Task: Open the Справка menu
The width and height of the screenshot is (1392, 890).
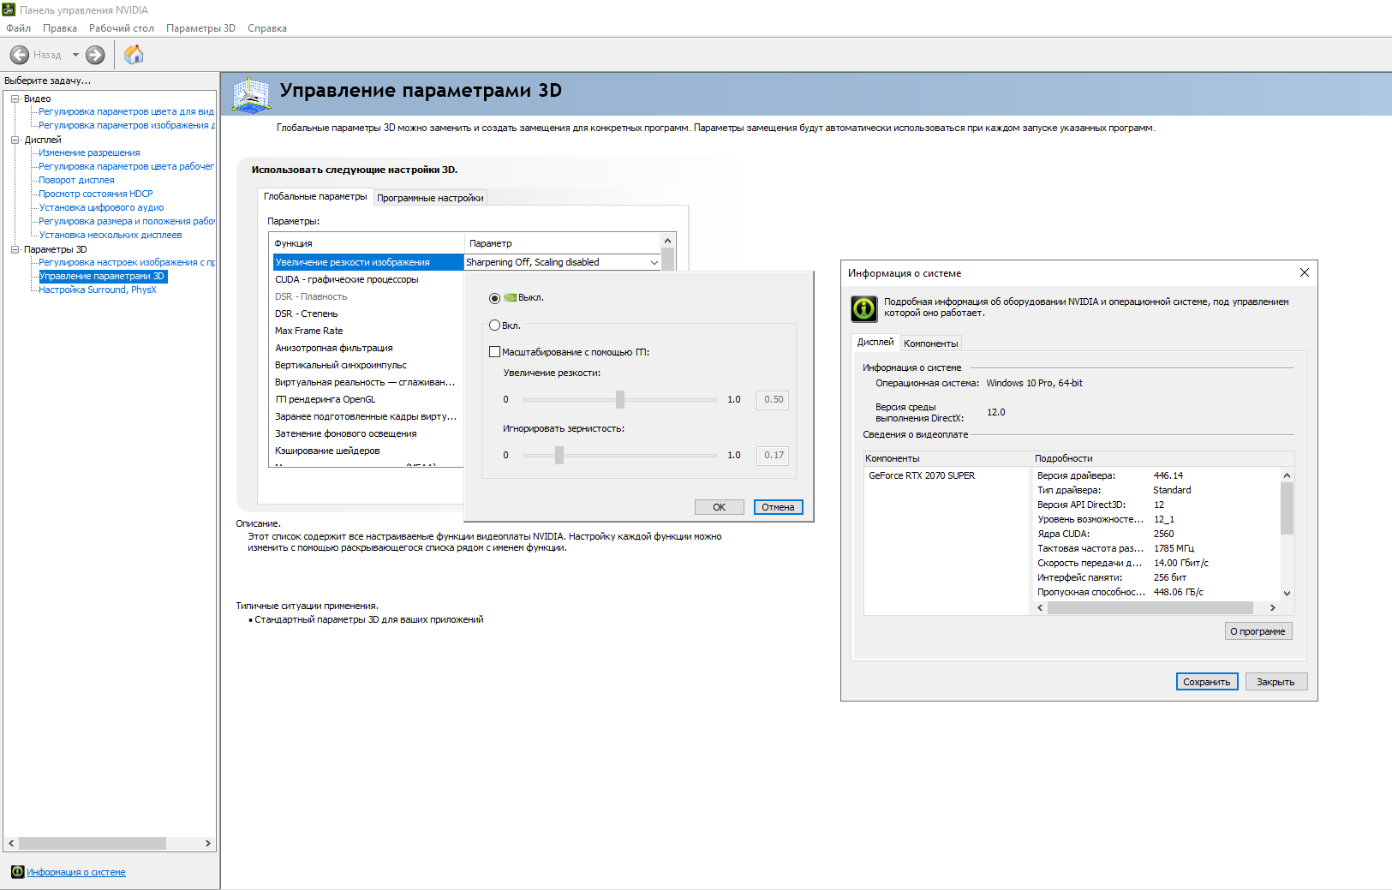Action: [x=267, y=28]
